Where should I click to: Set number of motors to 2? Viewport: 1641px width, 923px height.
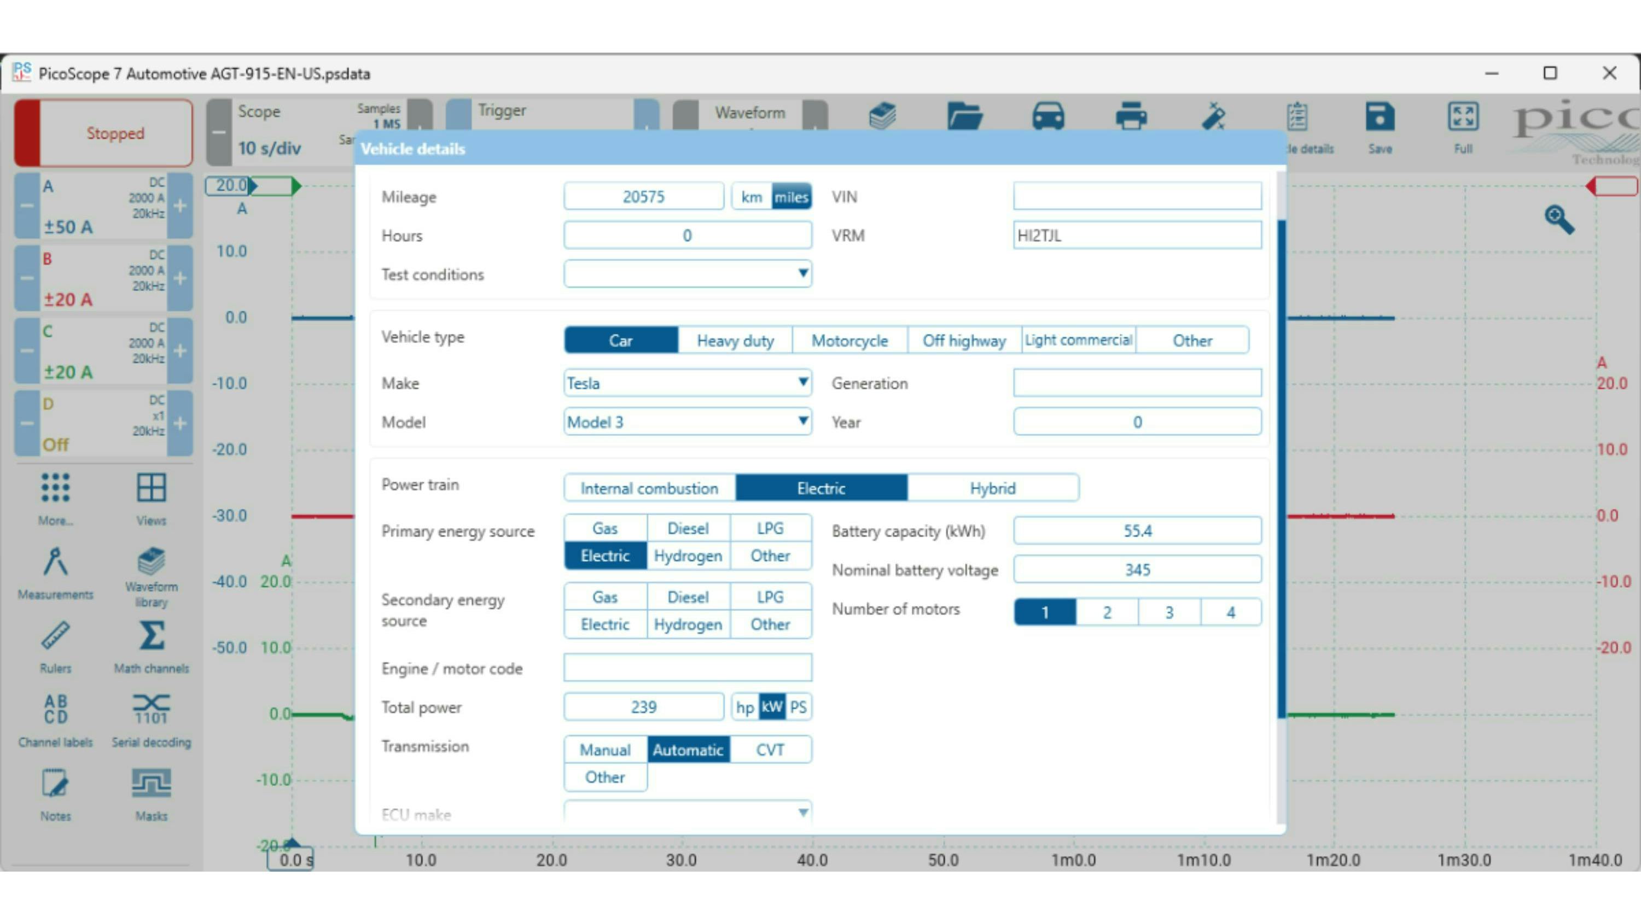1107,613
